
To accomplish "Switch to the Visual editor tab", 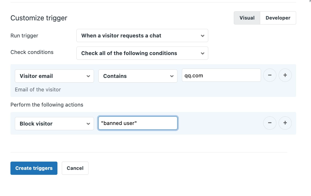I will point(247,18).
